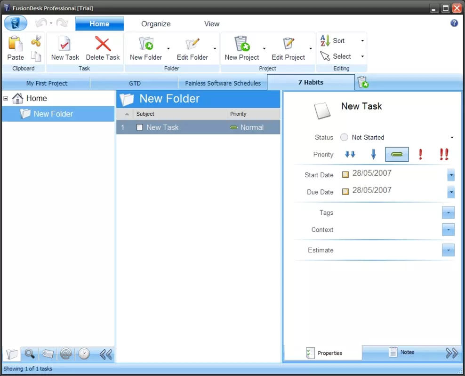Open the Status dropdown arrow
This screenshot has height=376, width=465.
(x=452, y=137)
